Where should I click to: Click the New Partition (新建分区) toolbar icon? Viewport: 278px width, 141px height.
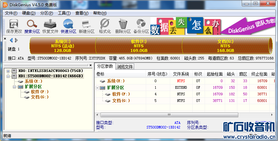(86, 24)
